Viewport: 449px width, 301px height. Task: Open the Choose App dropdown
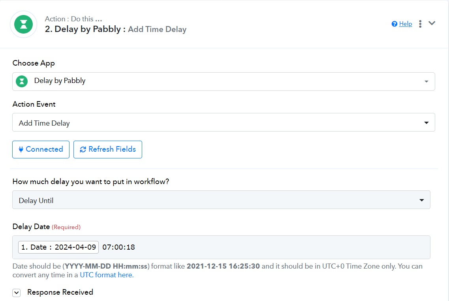point(224,82)
